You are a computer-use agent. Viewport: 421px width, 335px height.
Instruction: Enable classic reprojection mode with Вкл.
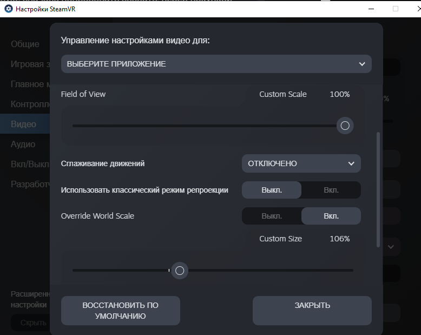click(331, 190)
